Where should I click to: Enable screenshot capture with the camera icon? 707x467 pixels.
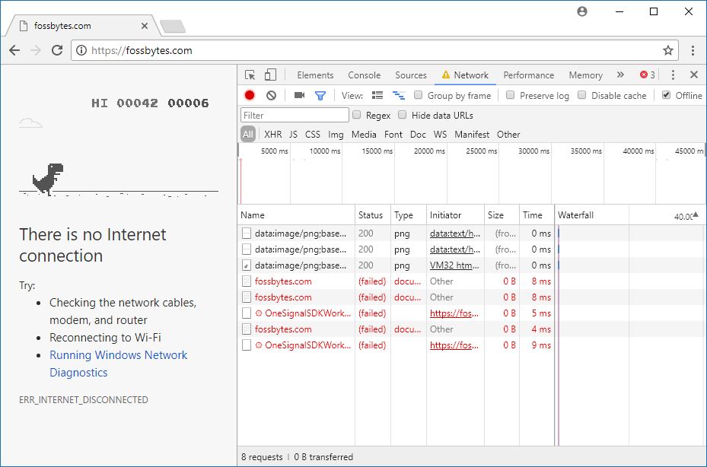(x=300, y=94)
